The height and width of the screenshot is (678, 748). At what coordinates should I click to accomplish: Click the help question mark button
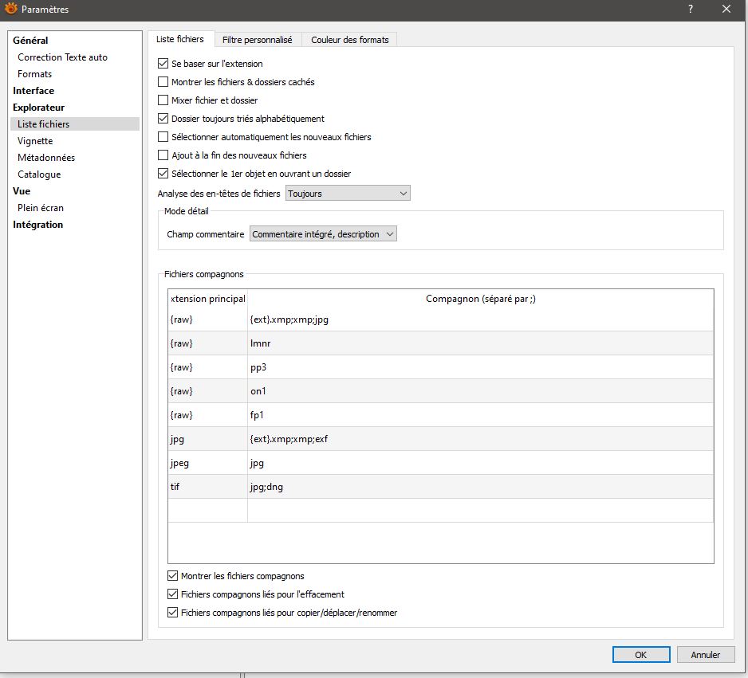coord(690,10)
